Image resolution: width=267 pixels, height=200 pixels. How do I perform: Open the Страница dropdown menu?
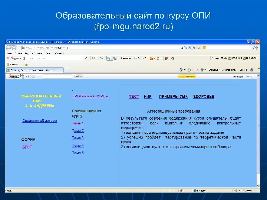click(x=214, y=70)
